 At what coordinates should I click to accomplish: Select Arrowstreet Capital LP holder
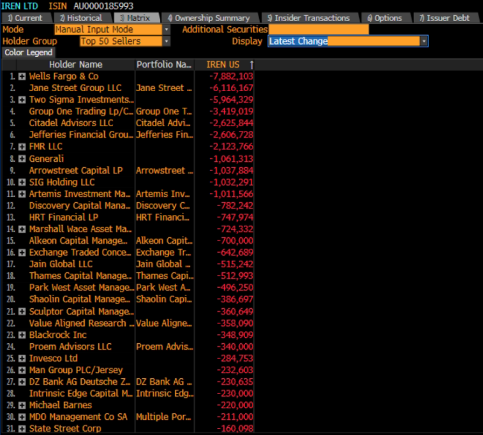coord(76,170)
